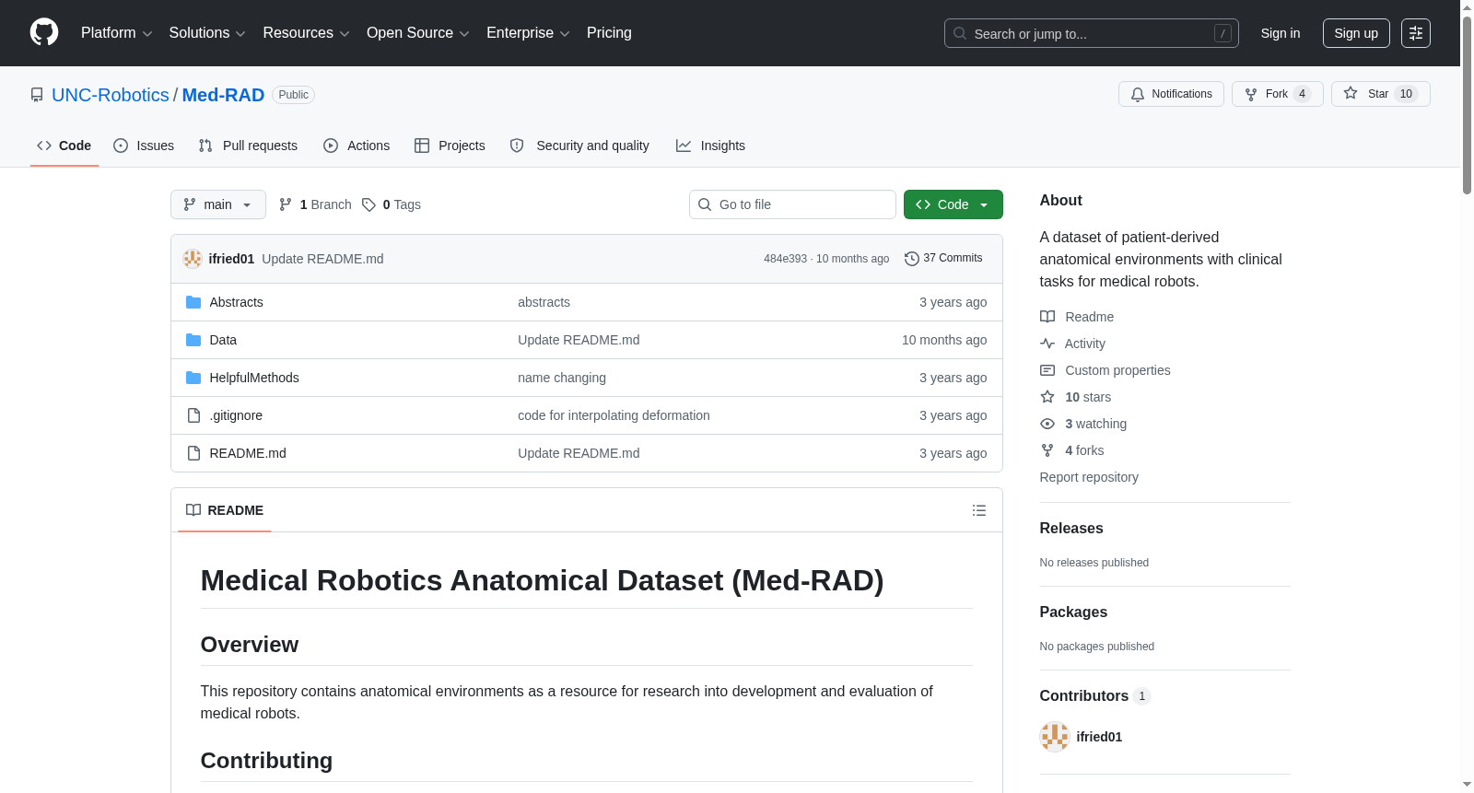The height and width of the screenshot is (793, 1474).
Task: Expand the Open Source menu
Action: pyautogui.click(x=418, y=33)
